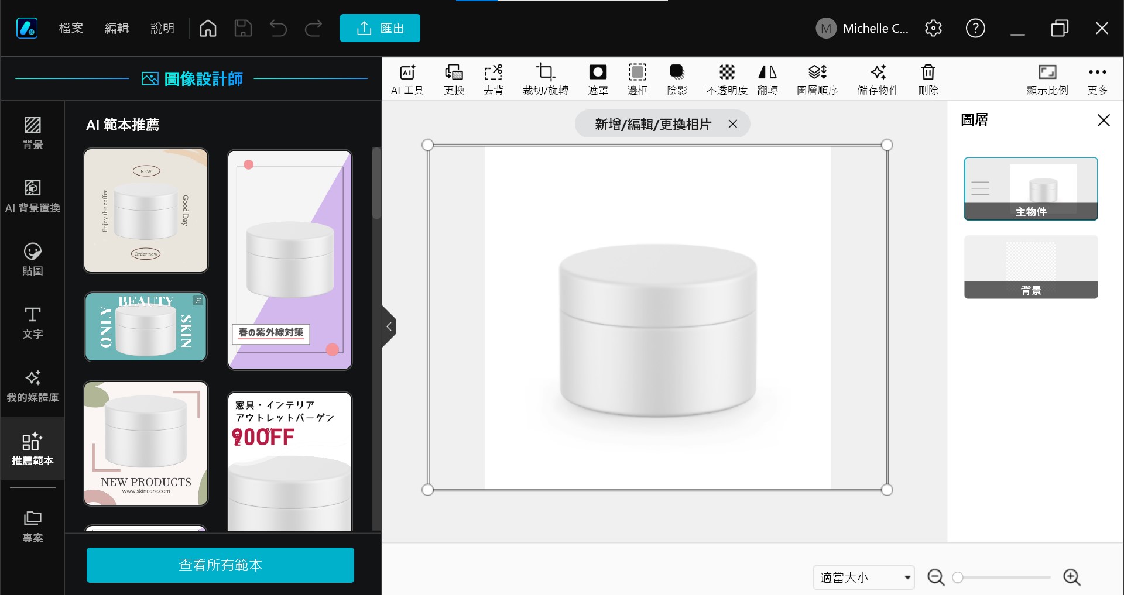Show 更多 options in toolbar
Viewport: 1124px width, 595px height.
(x=1098, y=80)
